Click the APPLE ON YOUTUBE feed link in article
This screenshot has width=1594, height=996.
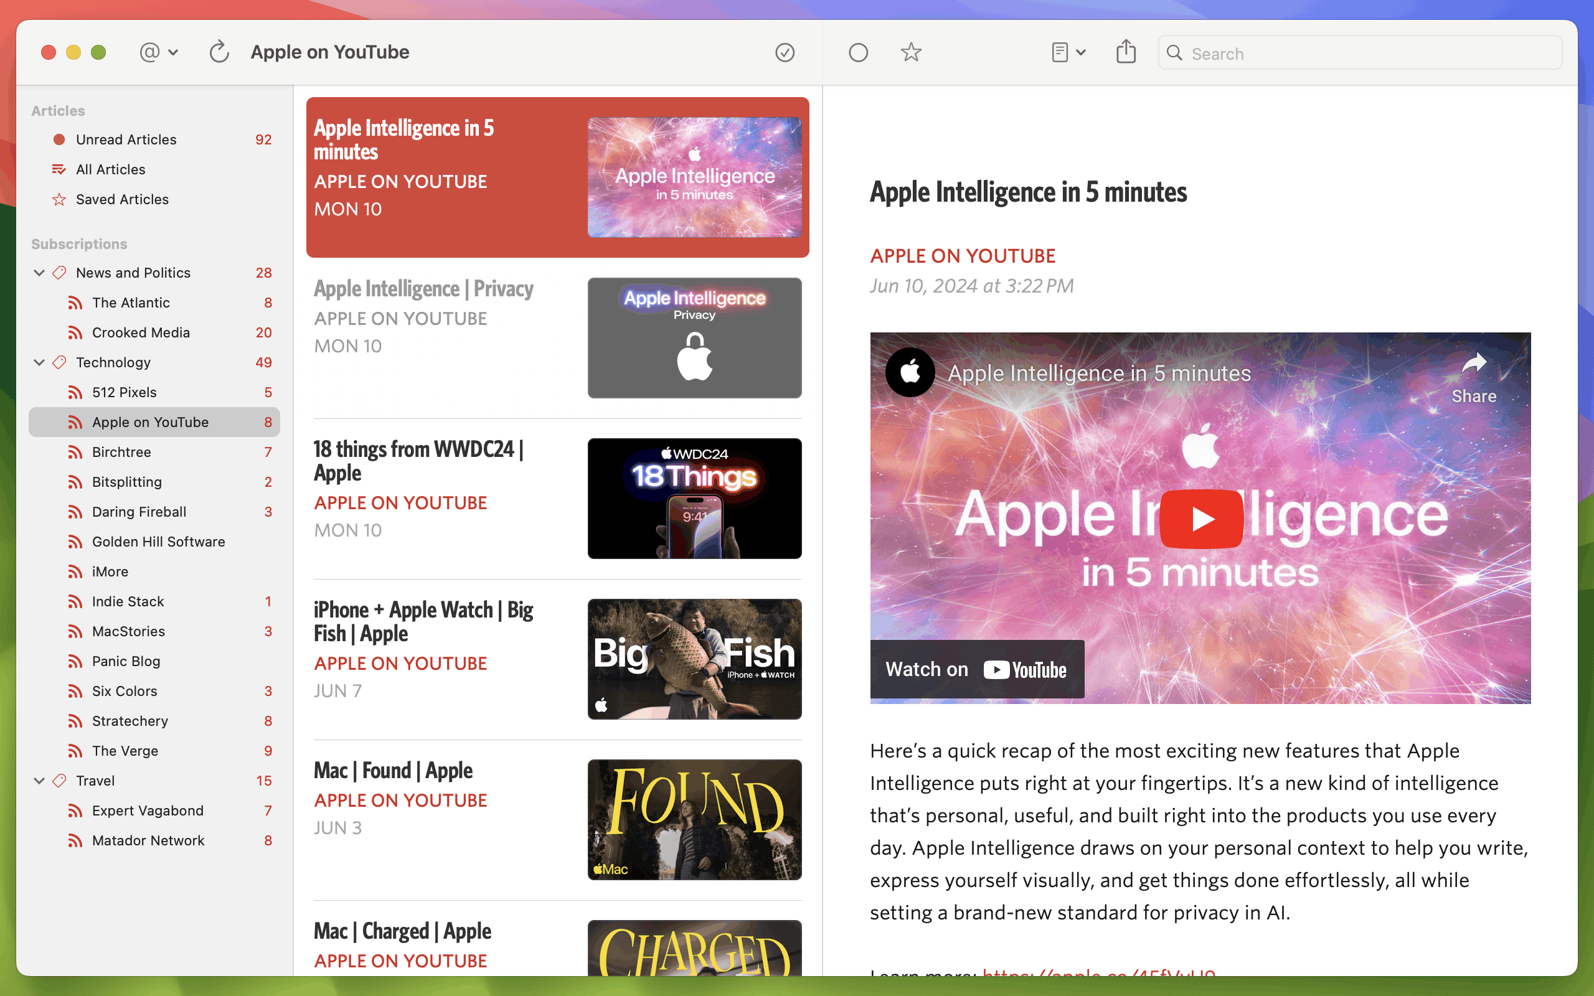pyautogui.click(x=963, y=256)
